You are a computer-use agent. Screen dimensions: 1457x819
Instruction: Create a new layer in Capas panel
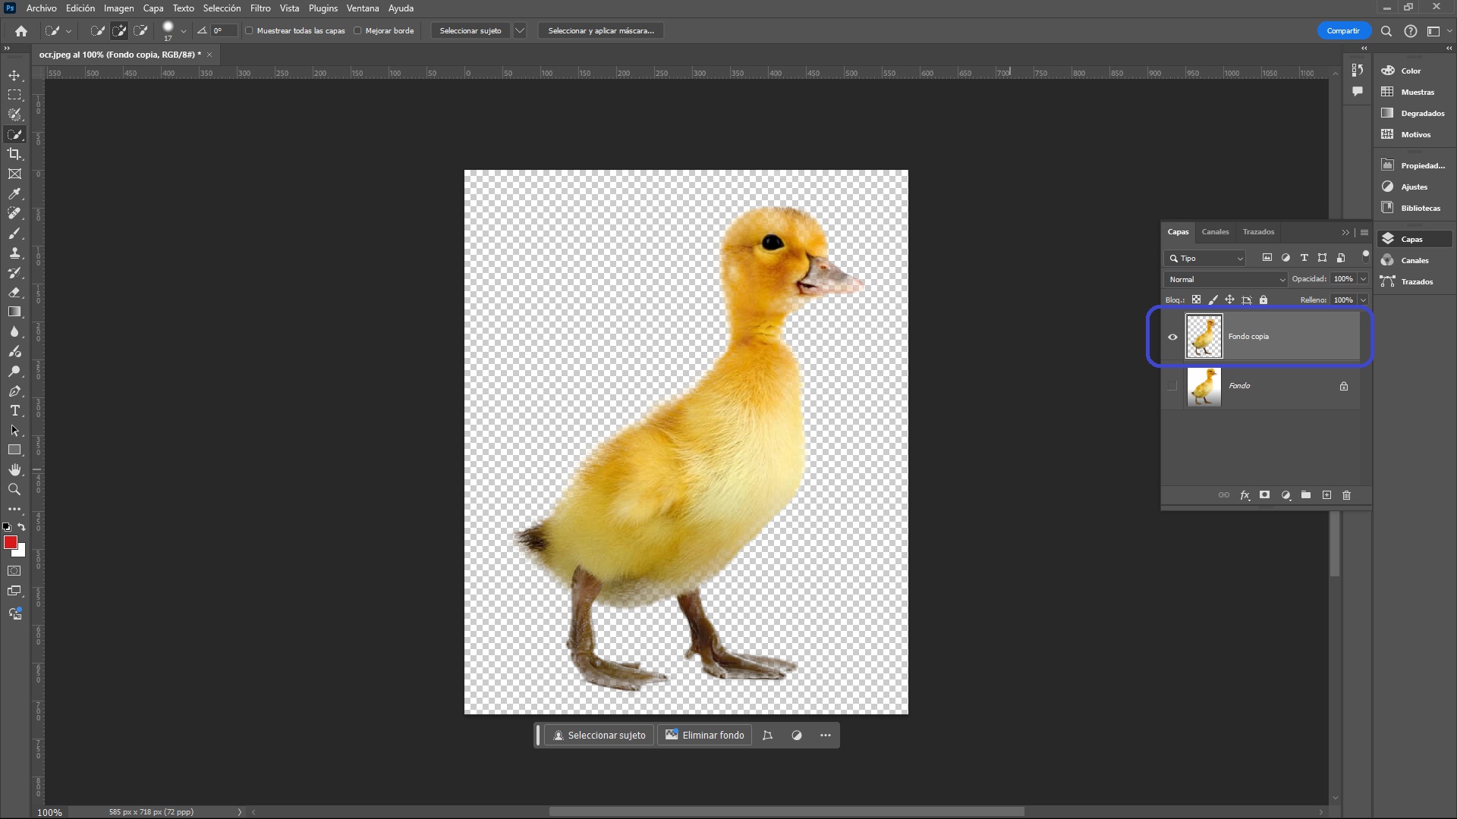point(1326,495)
